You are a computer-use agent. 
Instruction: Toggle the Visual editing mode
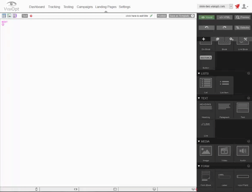206,17
